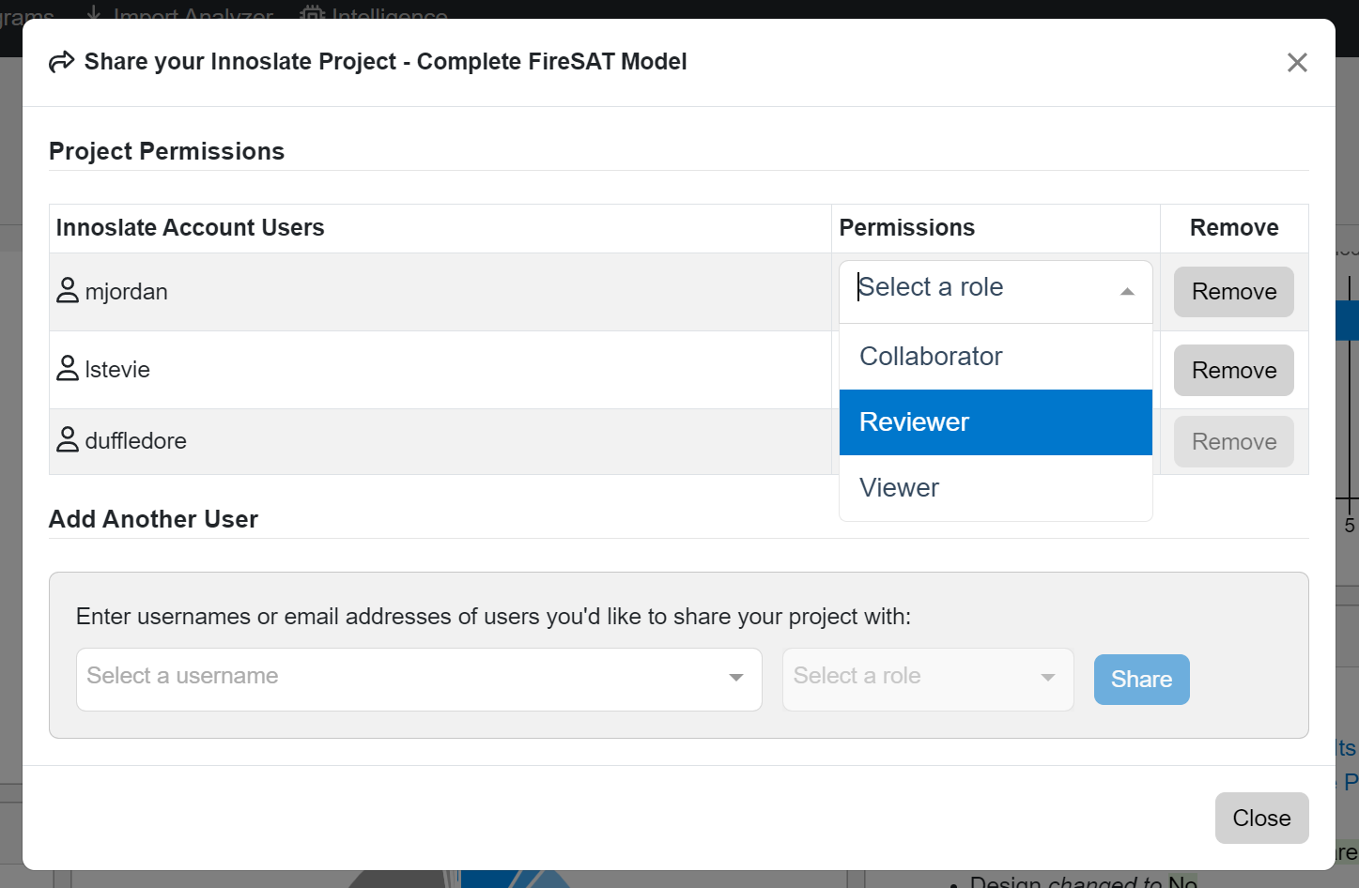
Task: Click the Add Another User heading
Action: (154, 519)
